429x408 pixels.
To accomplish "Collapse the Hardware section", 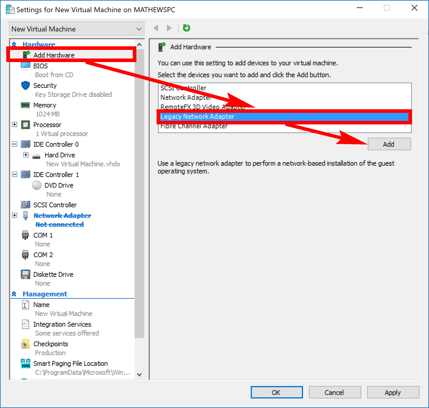I will coord(14,44).
